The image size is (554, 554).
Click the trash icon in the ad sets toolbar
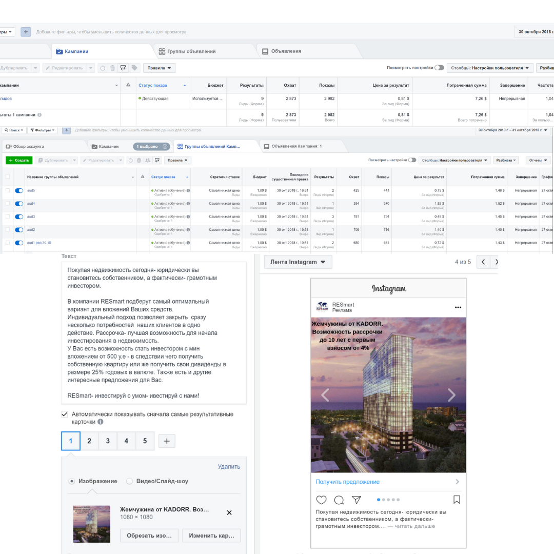click(139, 161)
